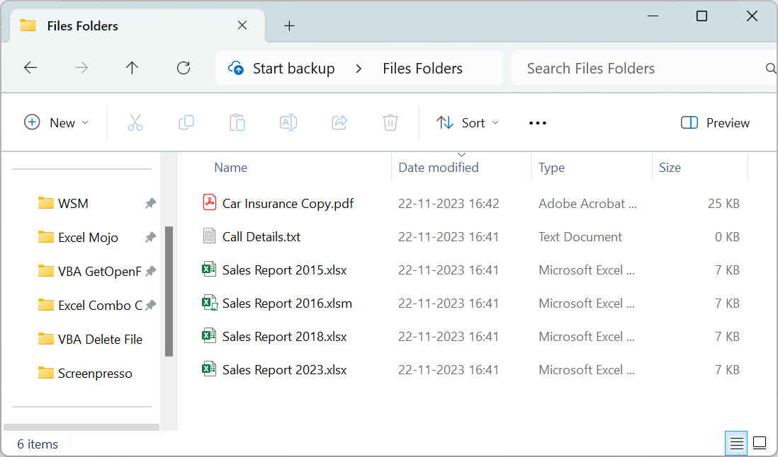778x457 pixels.
Task: Click Excel icon of Sales Report 2015
Action: 209,270
